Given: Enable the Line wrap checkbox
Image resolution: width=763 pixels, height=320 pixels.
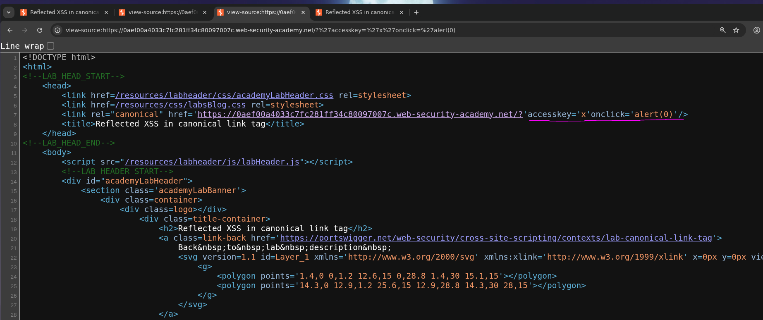Looking at the screenshot, I should coord(50,46).
